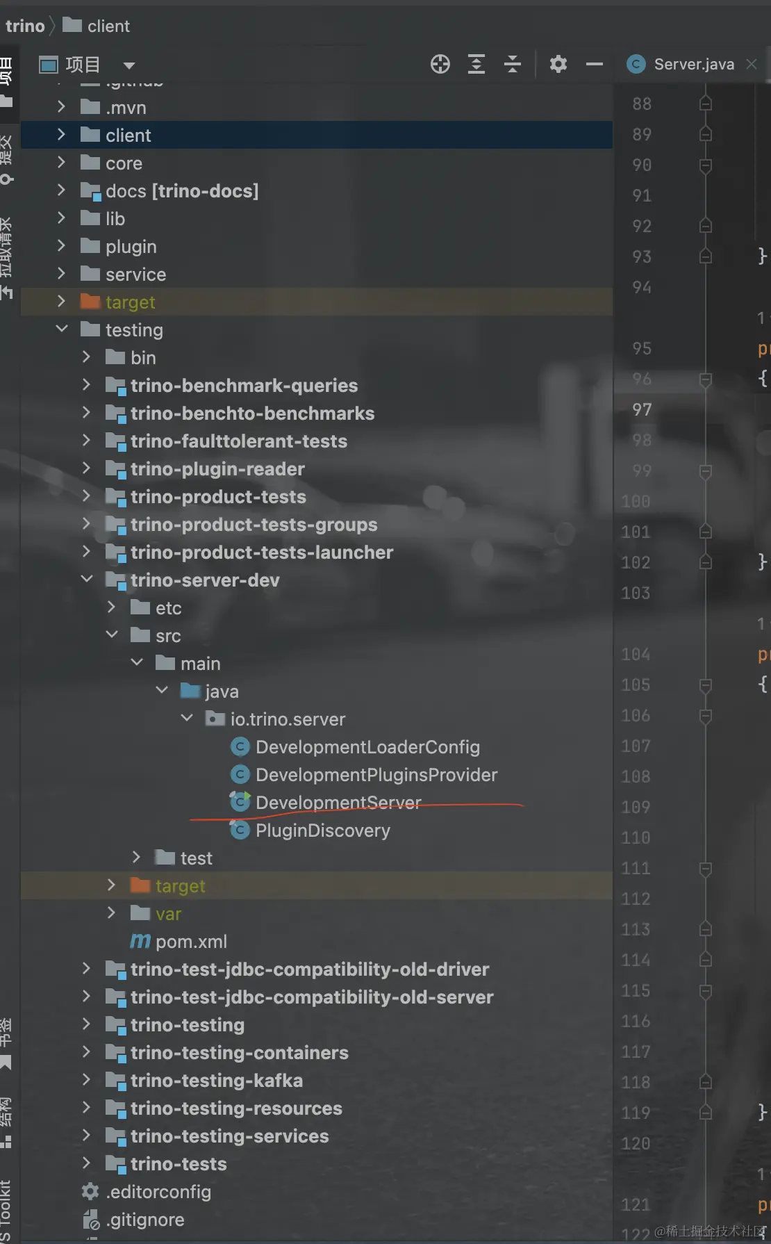771x1244 pixels.
Task: Select trino-testing-resources module
Action: [236, 1108]
